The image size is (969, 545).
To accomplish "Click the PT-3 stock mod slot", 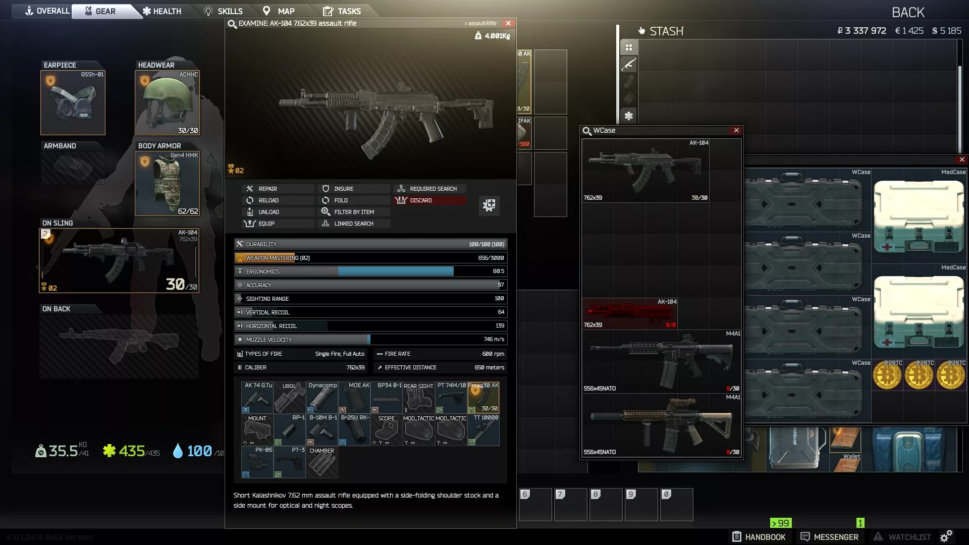I will click(290, 462).
